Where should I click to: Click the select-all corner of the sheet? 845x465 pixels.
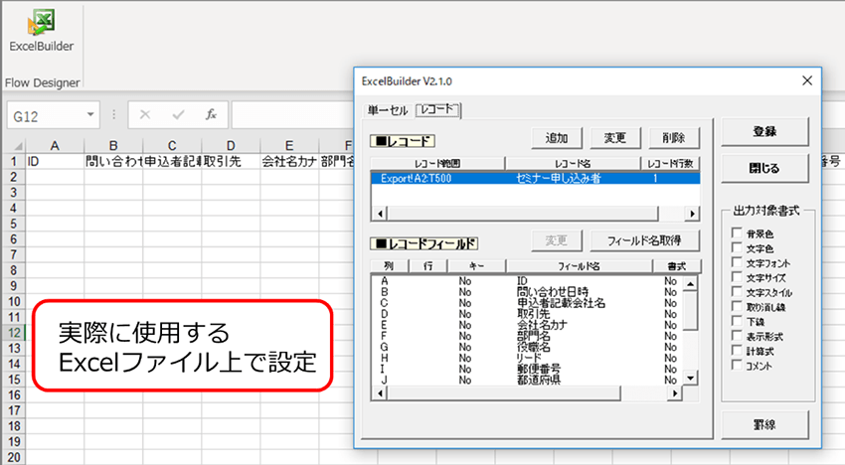click(x=16, y=145)
